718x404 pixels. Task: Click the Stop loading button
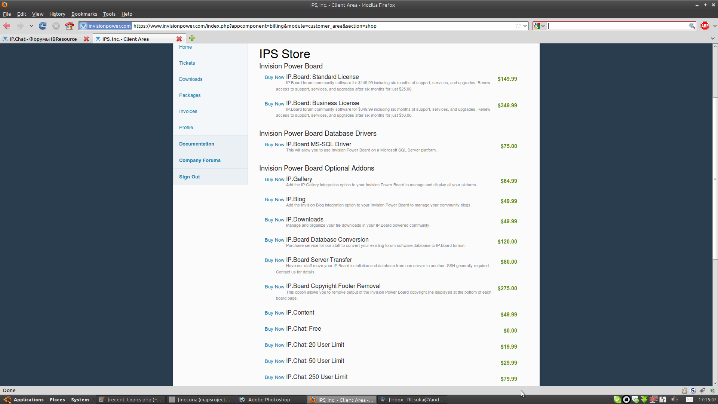point(56,26)
